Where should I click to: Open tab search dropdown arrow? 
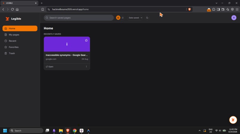pos(216,3)
